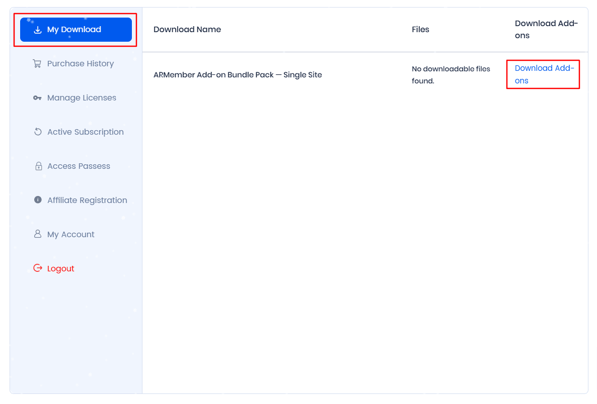Click the Files column header
The image size is (597, 404).
tap(420, 30)
